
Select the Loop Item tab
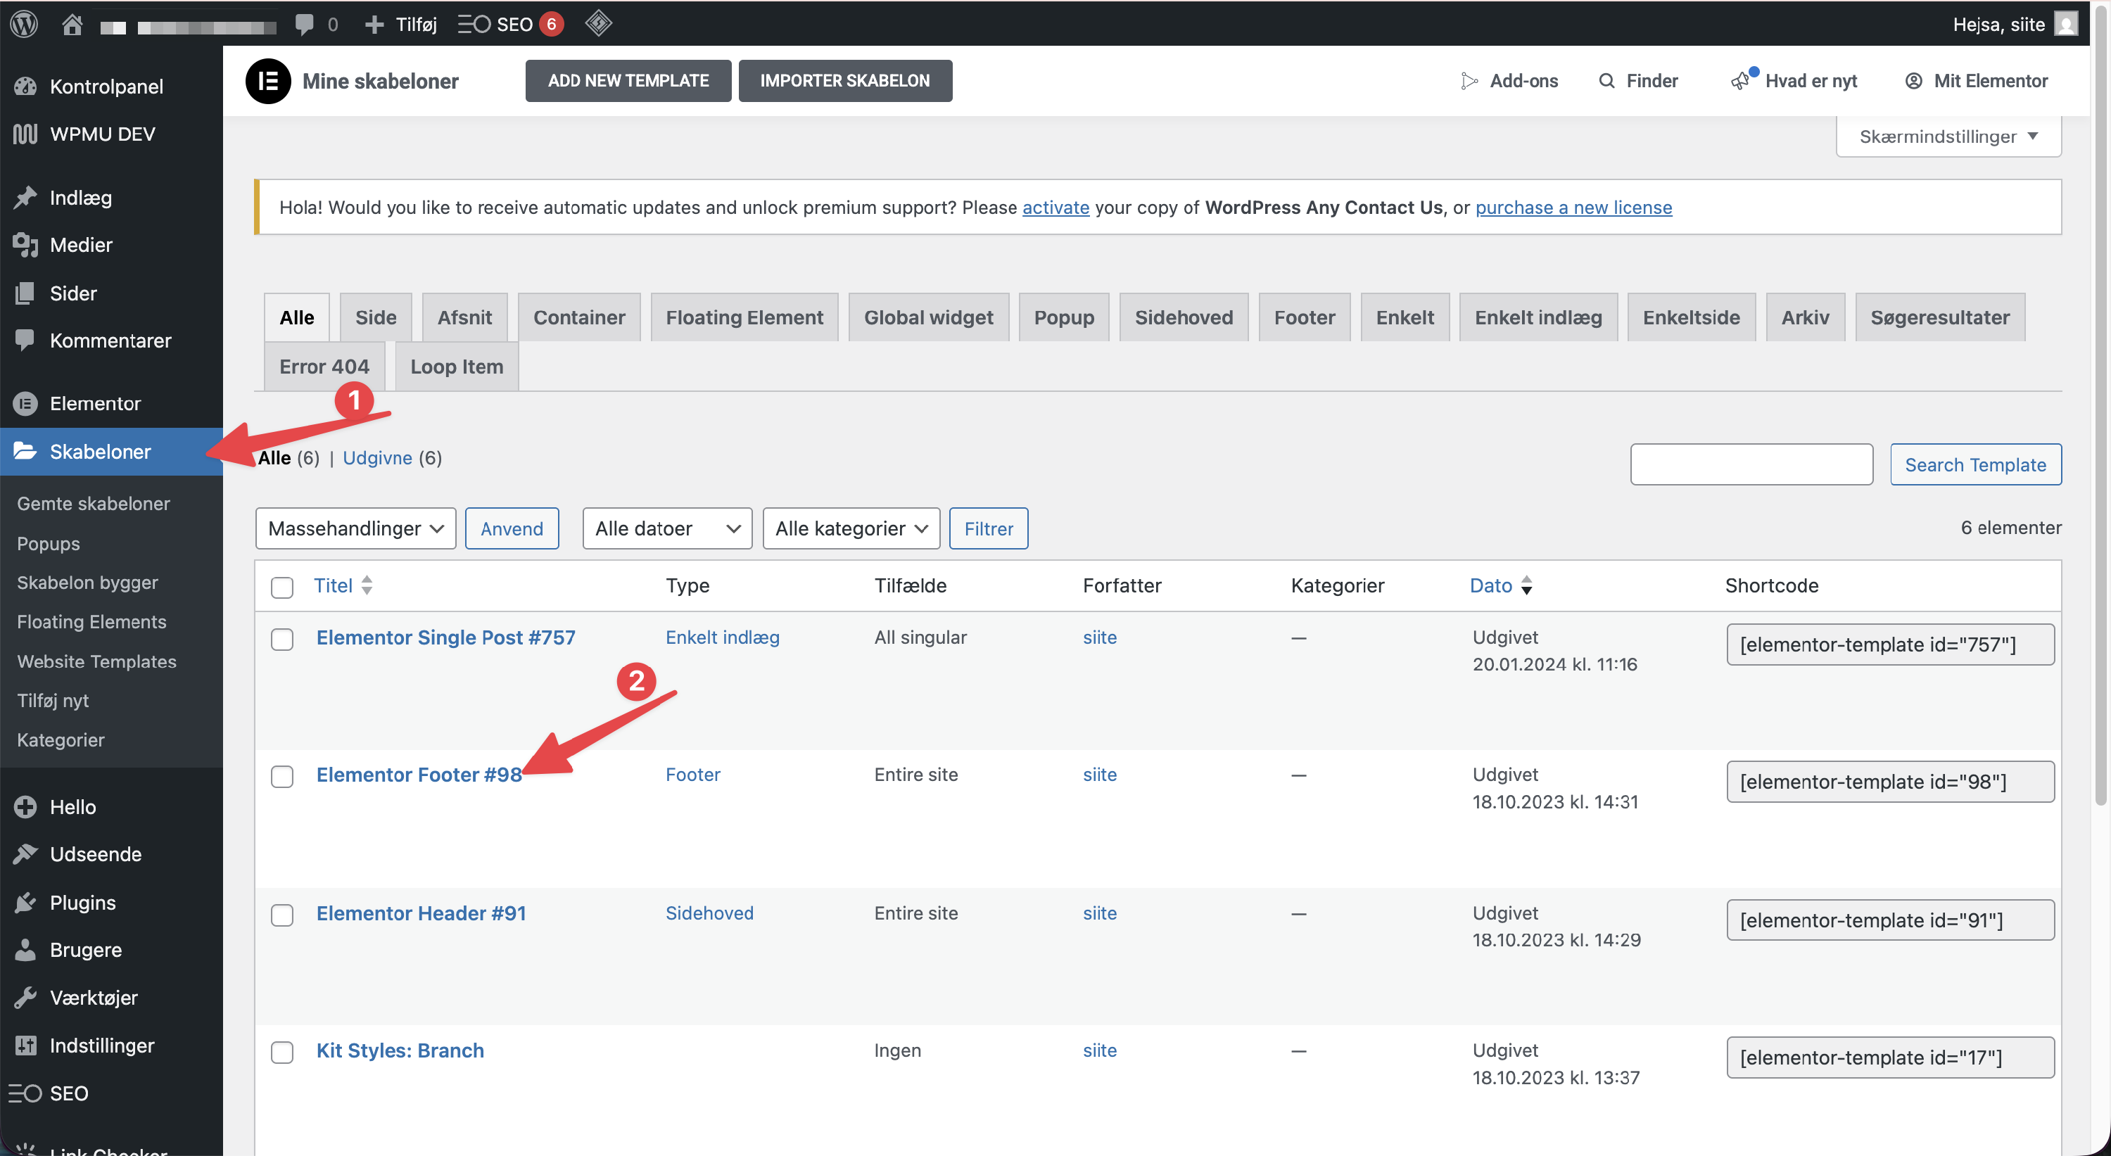coord(457,366)
